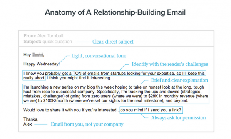Click the boxed paragraph about launching a blog series

[116, 94]
